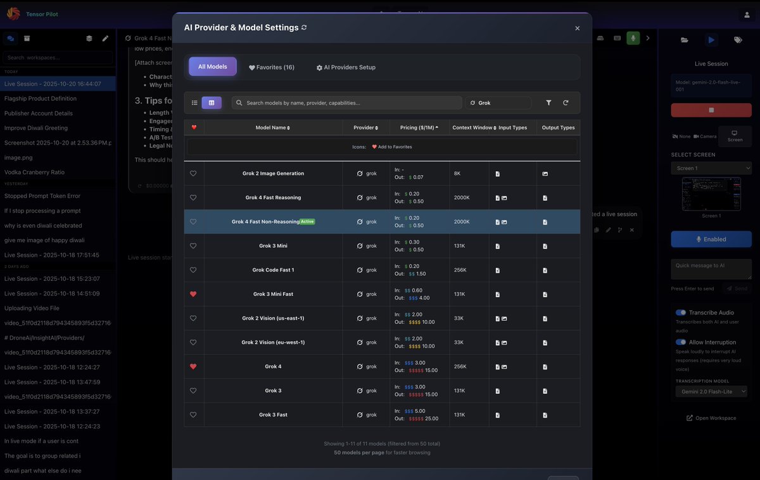Toggle the green microphone button
Image resolution: width=760 pixels, height=480 pixels.
pyautogui.click(x=633, y=38)
